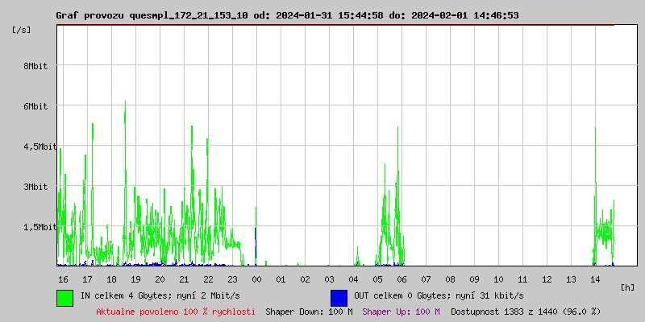The height and width of the screenshot is (322, 645).
Task: Select the 8Mbit y-axis label
Action: [35, 66]
